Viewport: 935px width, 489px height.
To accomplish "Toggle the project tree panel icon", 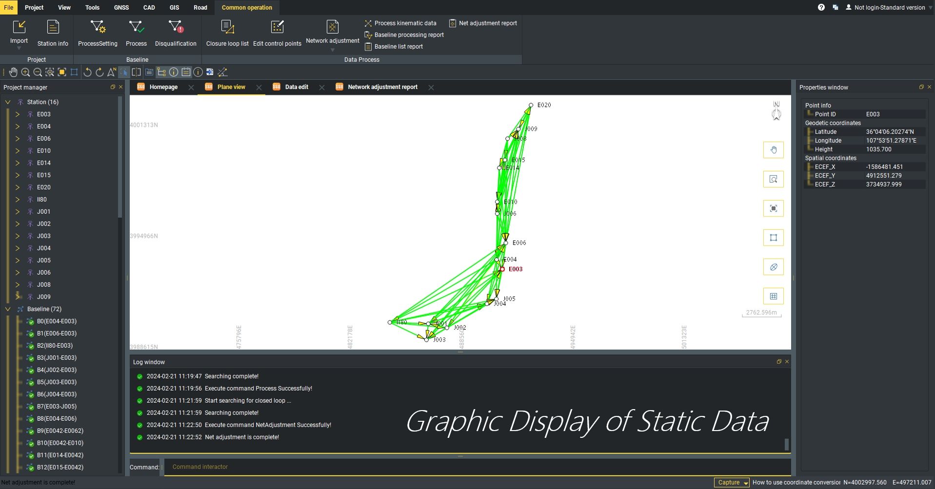I will (161, 72).
